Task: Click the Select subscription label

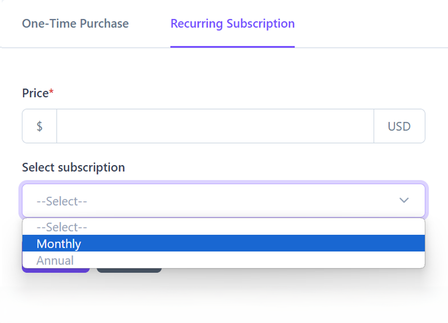Action: tap(73, 167)
